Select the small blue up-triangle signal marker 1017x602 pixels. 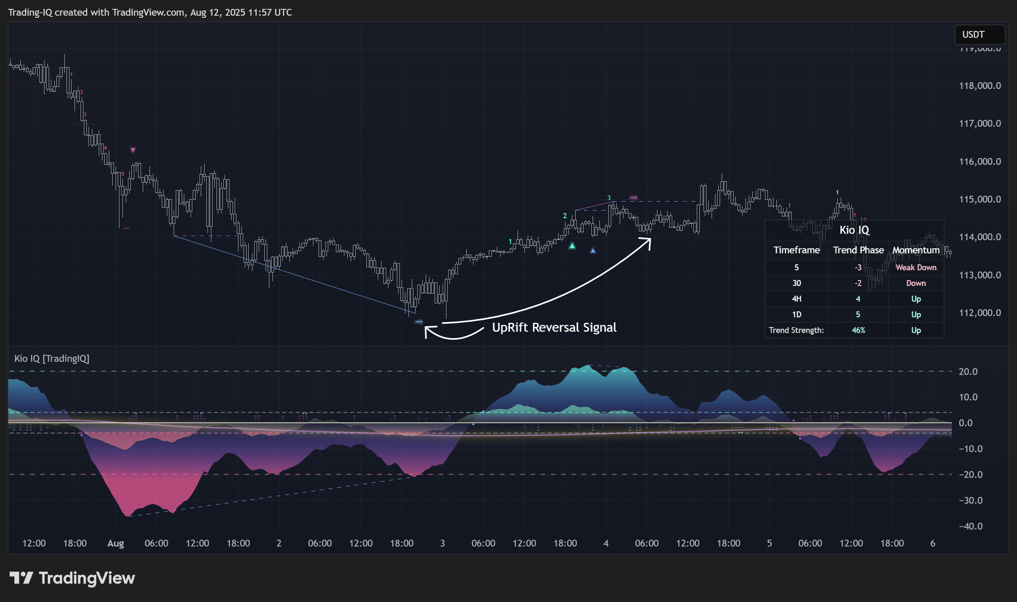click(593, 251)
